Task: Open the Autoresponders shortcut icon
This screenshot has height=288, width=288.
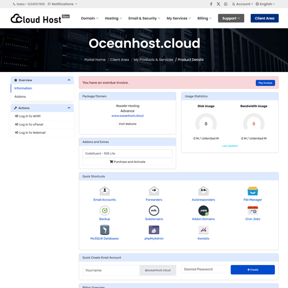Action: 203,191
